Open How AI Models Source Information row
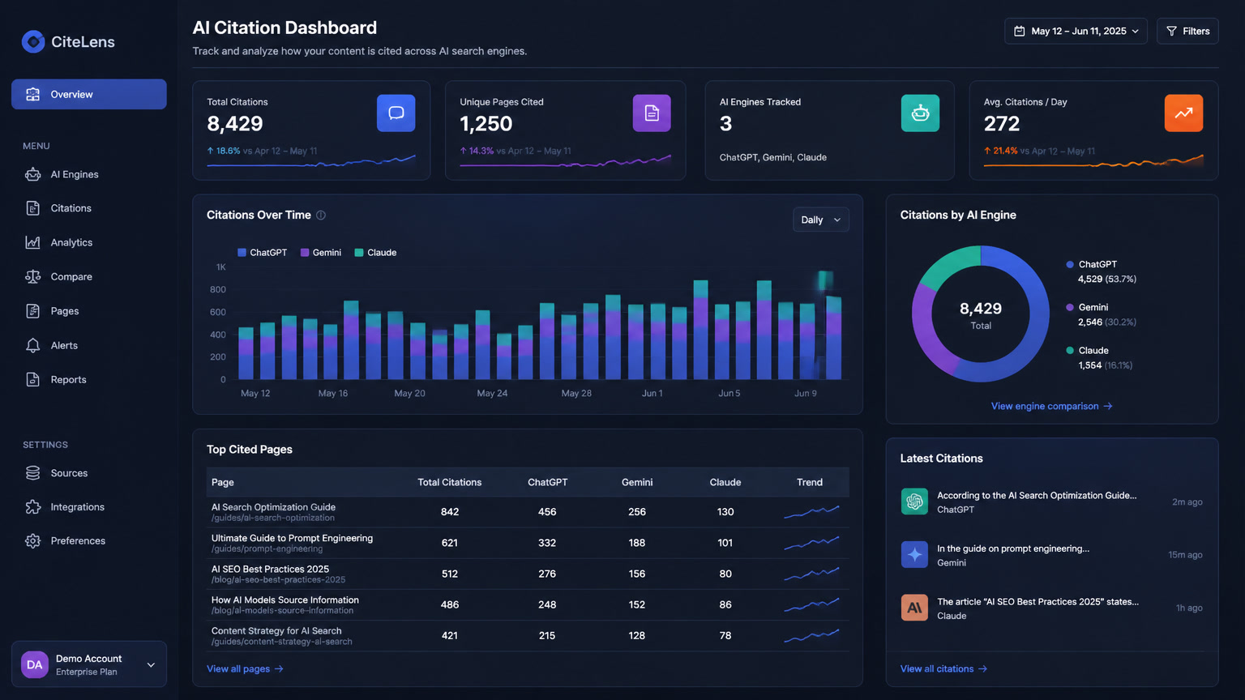1245x700 pixels. click(528, 604)
